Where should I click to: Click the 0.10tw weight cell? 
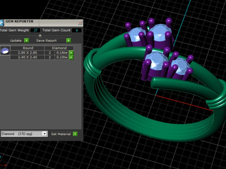click(62, 57)
